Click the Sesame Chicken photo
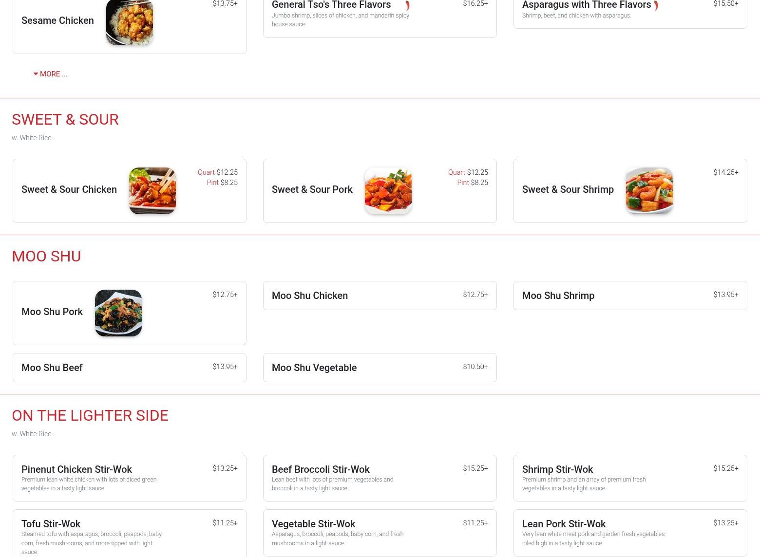Image resolution: width=760 pixels, height=557 pixels. click(130, 22)
